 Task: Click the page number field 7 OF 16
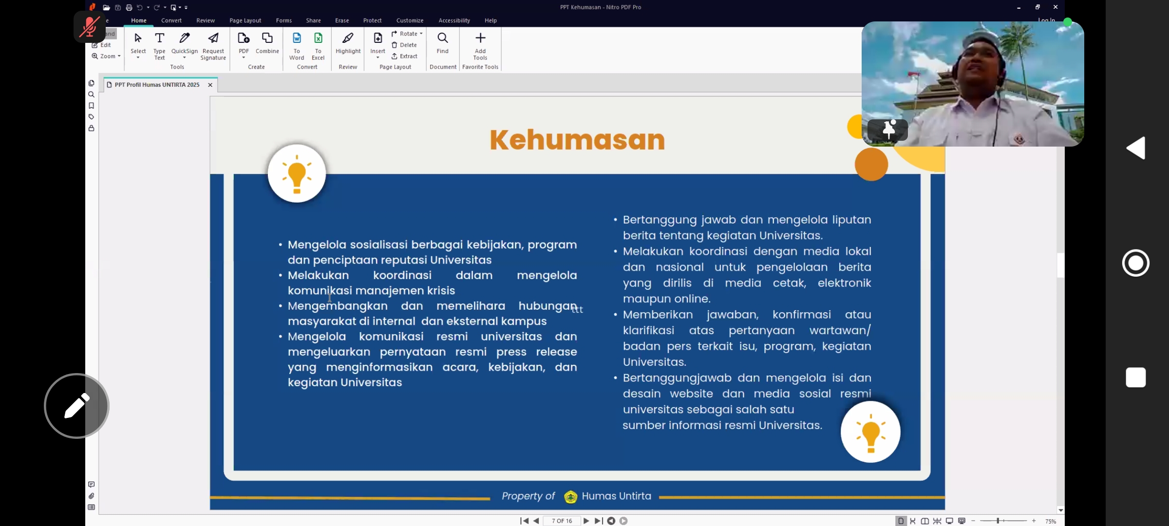[x=562, y=521]
